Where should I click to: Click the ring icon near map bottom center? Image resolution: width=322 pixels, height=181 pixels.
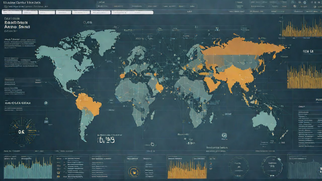pyautogui.click(x=224, y=135)
